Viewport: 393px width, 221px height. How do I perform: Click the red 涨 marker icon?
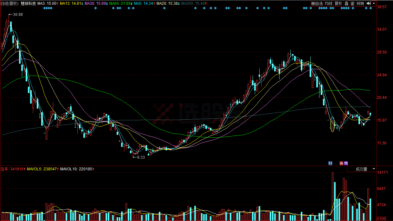click(342, 163)
